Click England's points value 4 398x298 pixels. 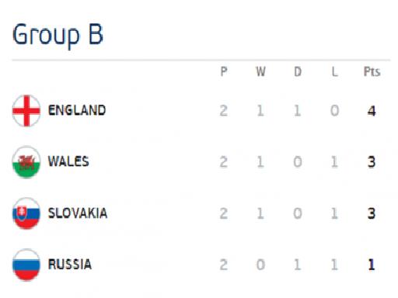tap(372, 111)
